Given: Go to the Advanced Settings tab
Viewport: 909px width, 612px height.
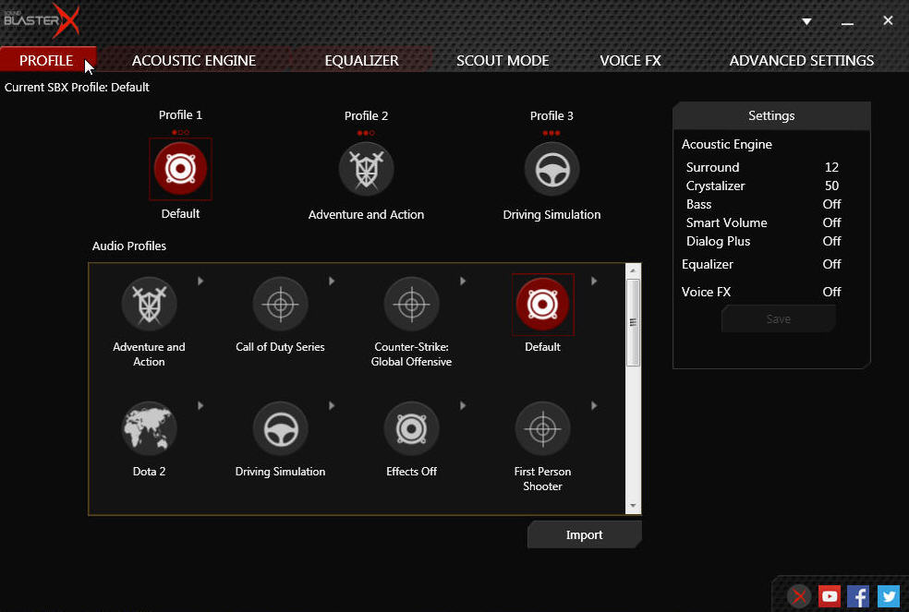Looking at the screenshot, I should click(801, 60).
